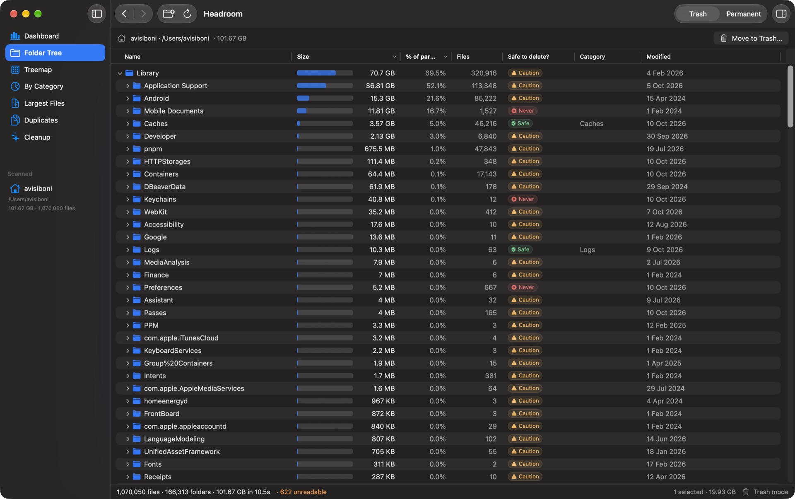Click the 622 unreadable link

(303, 492)
